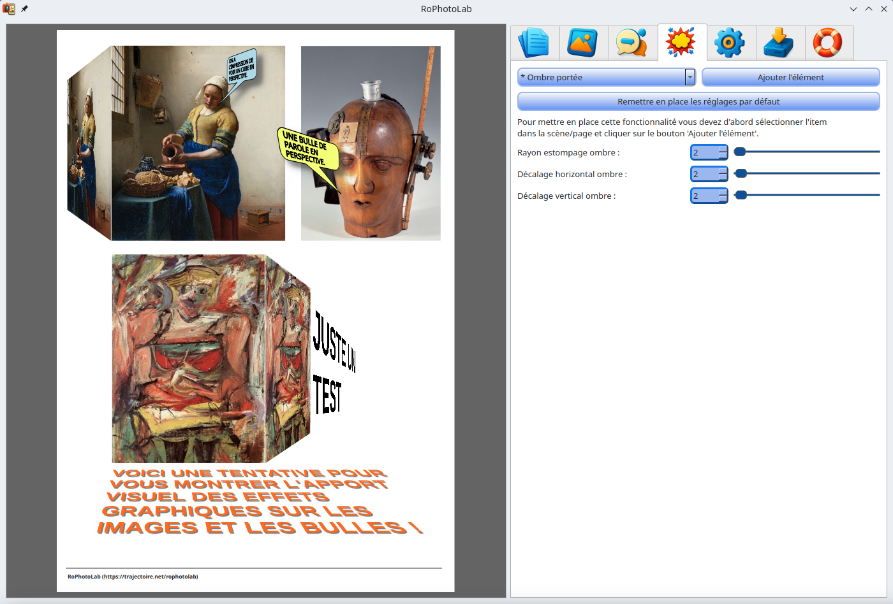
Task: Click the RoPhotoLab app icon in title bar
Action: 9,9
